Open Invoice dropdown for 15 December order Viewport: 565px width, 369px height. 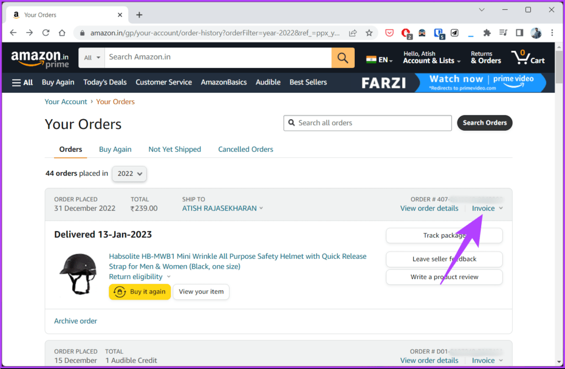click(487, 360)
